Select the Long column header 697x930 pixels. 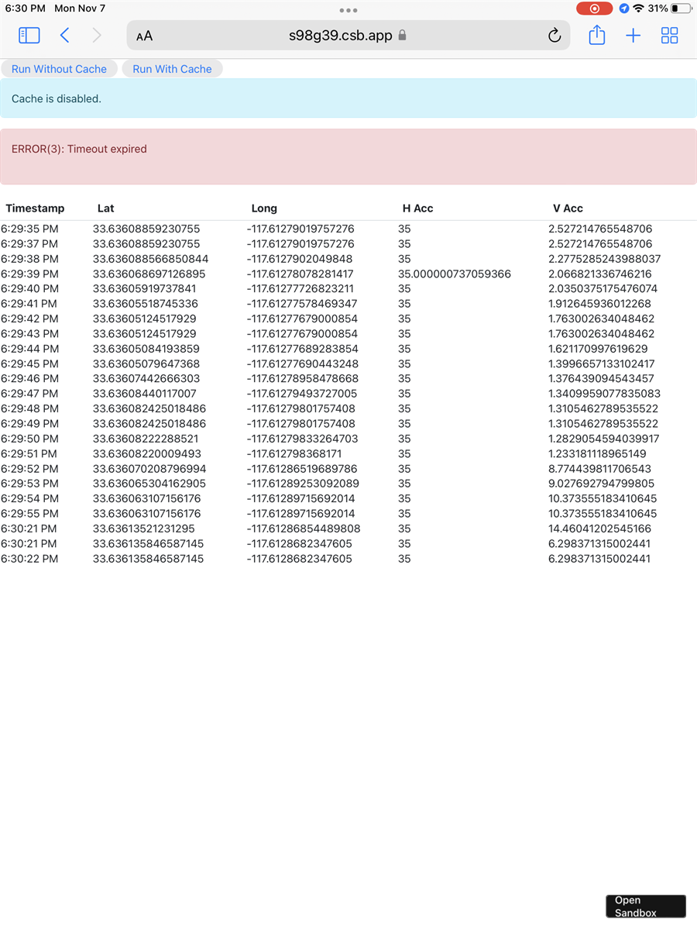pos(264,208)
